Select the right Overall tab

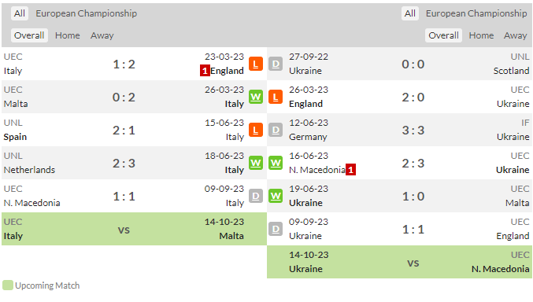click(x=443, y=35)
